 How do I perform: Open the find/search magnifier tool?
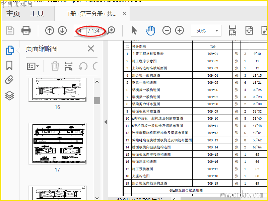[x=111, y=30]
